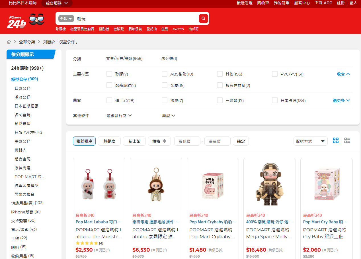Click the PChome 24h logo
The width and height of the screenshot is (361, 259).
pyautogui.click(x=17, y=21)
